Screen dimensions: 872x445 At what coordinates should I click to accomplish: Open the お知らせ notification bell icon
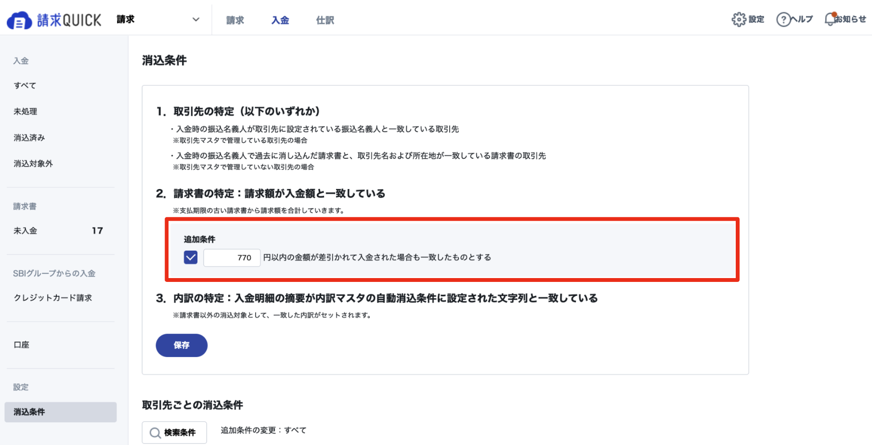coord(830,19)
